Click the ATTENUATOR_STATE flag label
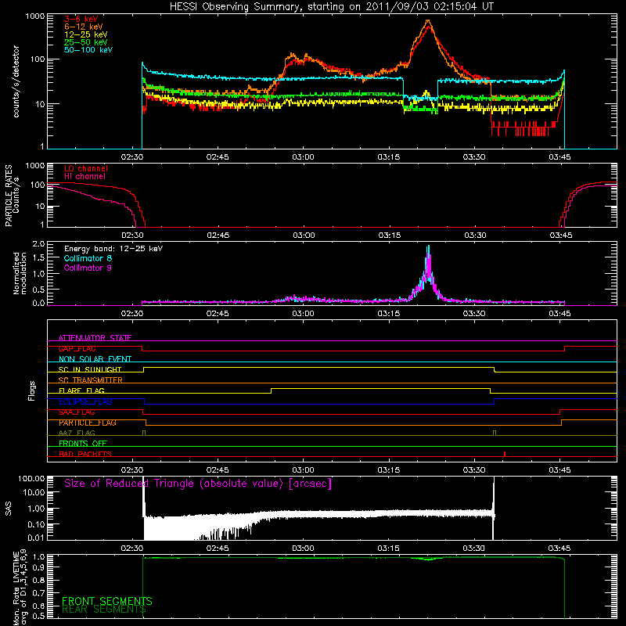The width and height of the screenshot is (626, 626). point(95,338)
